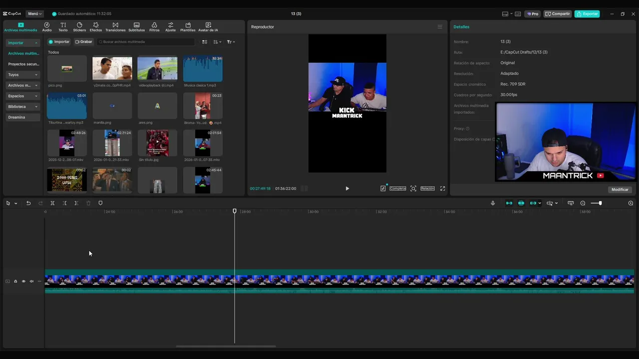639x359 pixels.
Task: Enter fullscreen preview mode
Action: [442, 188]
